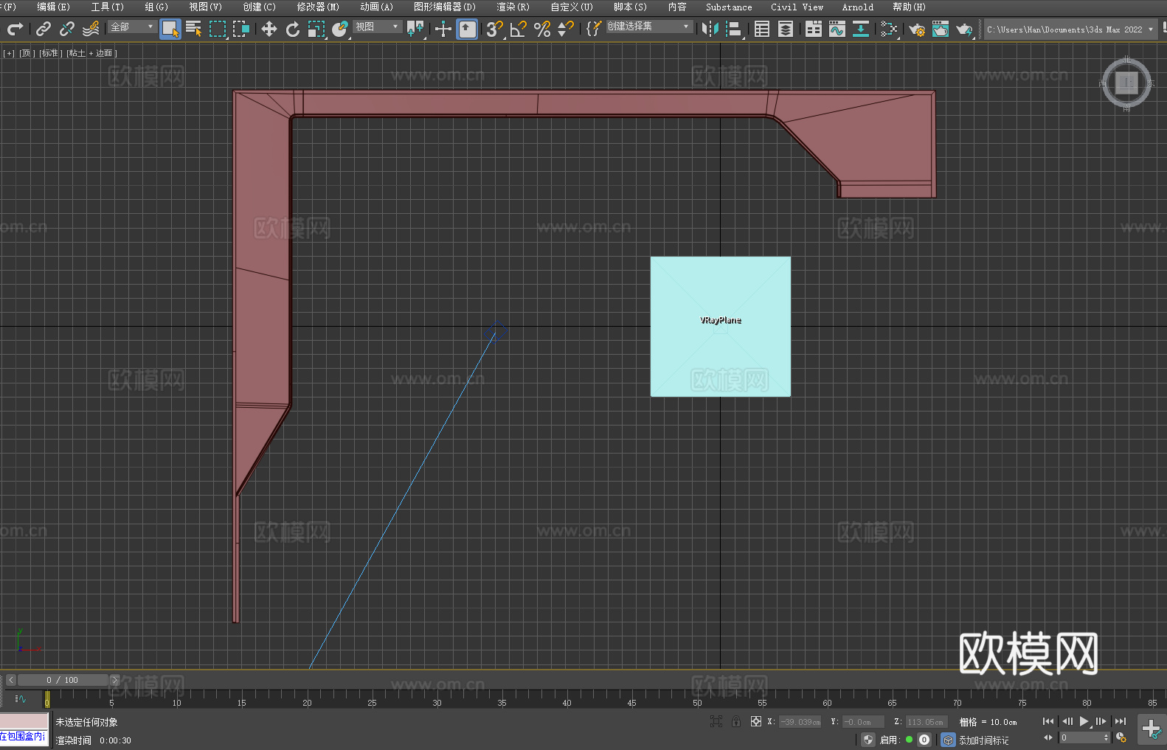Click previous frame arrow on time slider
Screen dimensions: 1167x750
click(10, 680)
